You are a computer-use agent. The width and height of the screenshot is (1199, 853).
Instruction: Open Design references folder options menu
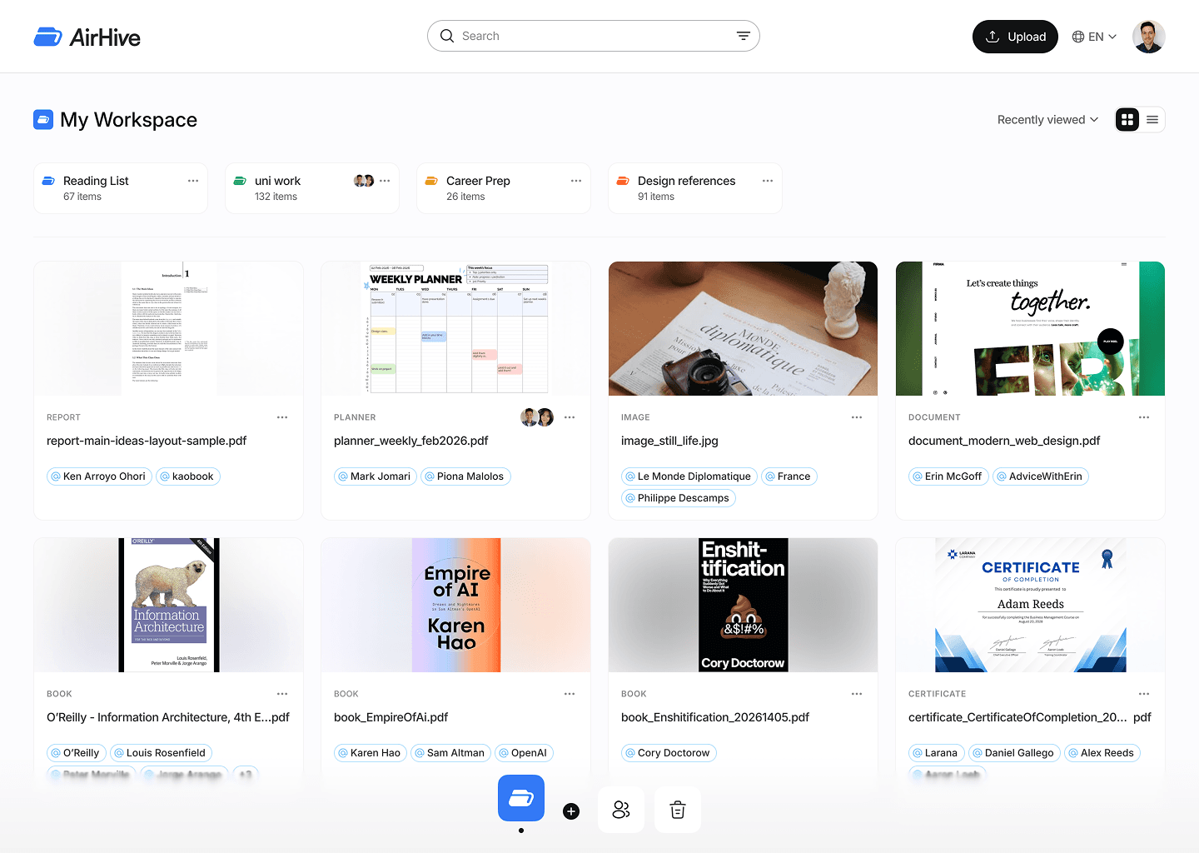(768, 181)
